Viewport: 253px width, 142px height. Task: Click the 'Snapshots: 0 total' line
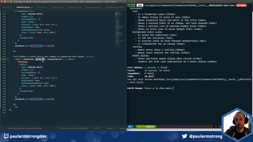pos(140,73)
